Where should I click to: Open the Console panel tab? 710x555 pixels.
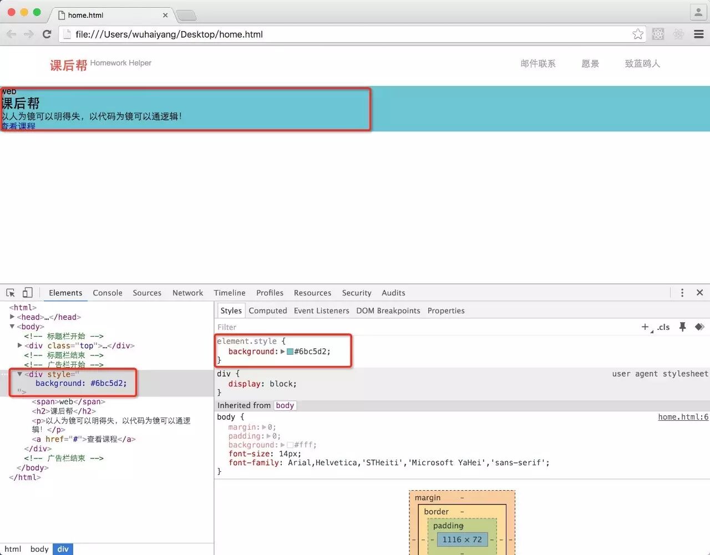pyautogui.click(x=108, y=293)
